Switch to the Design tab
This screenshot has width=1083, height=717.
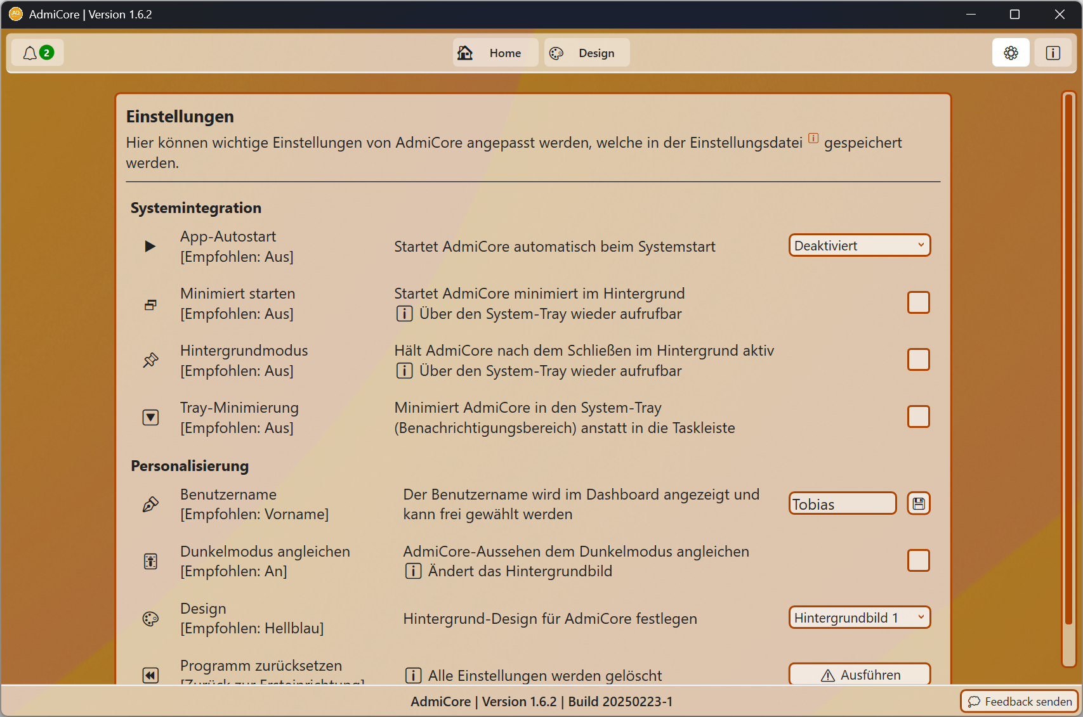click(x=587, y=53)
